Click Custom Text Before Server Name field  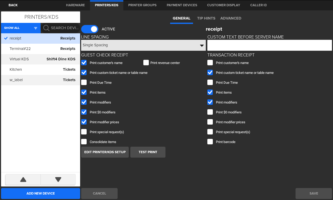270,45
